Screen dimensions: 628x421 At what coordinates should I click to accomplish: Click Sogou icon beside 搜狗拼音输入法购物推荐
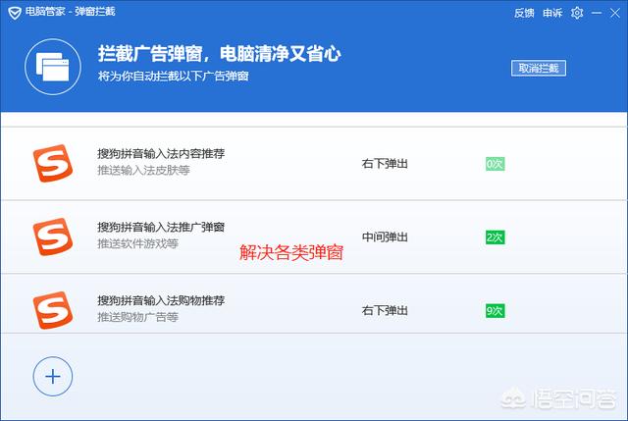click(x=53, y=310)
